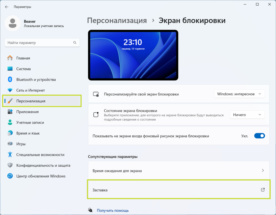276x215 pixels.
Task: Click the lock screen status icon
Action: coord(96,114)
